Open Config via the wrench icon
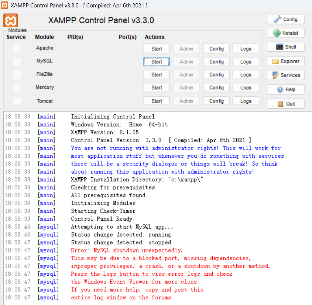This screenshot has width=312, height=305. [285, 19]
